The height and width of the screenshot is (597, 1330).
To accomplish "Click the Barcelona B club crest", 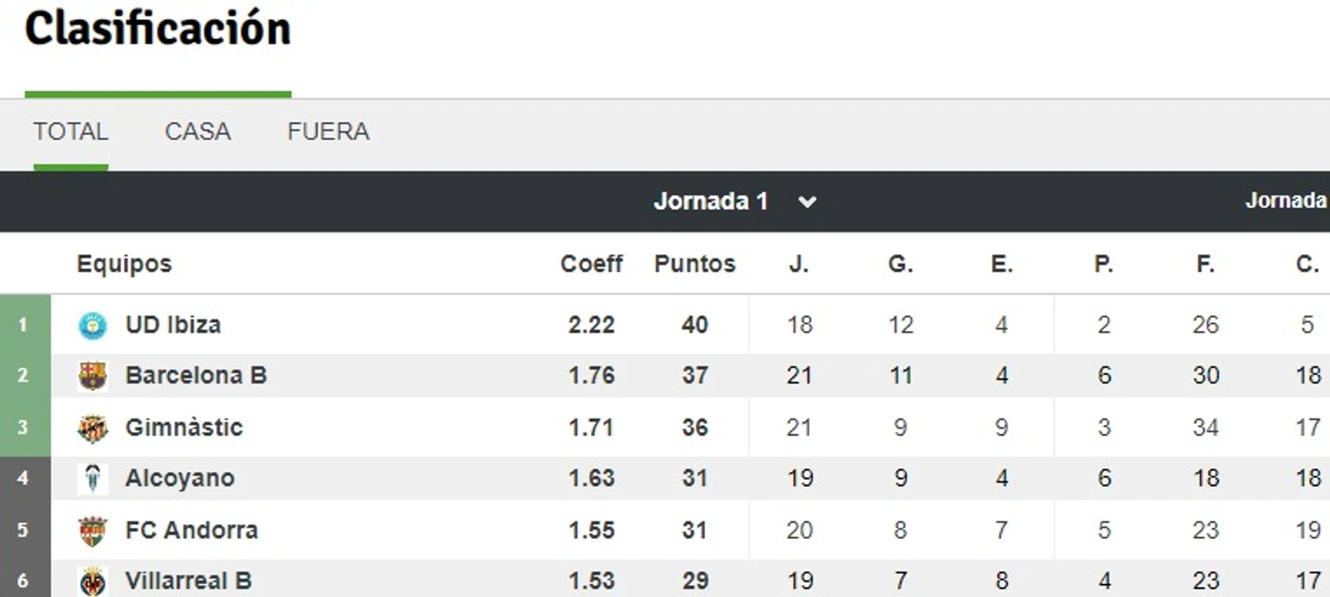I will tap(93, 376).
